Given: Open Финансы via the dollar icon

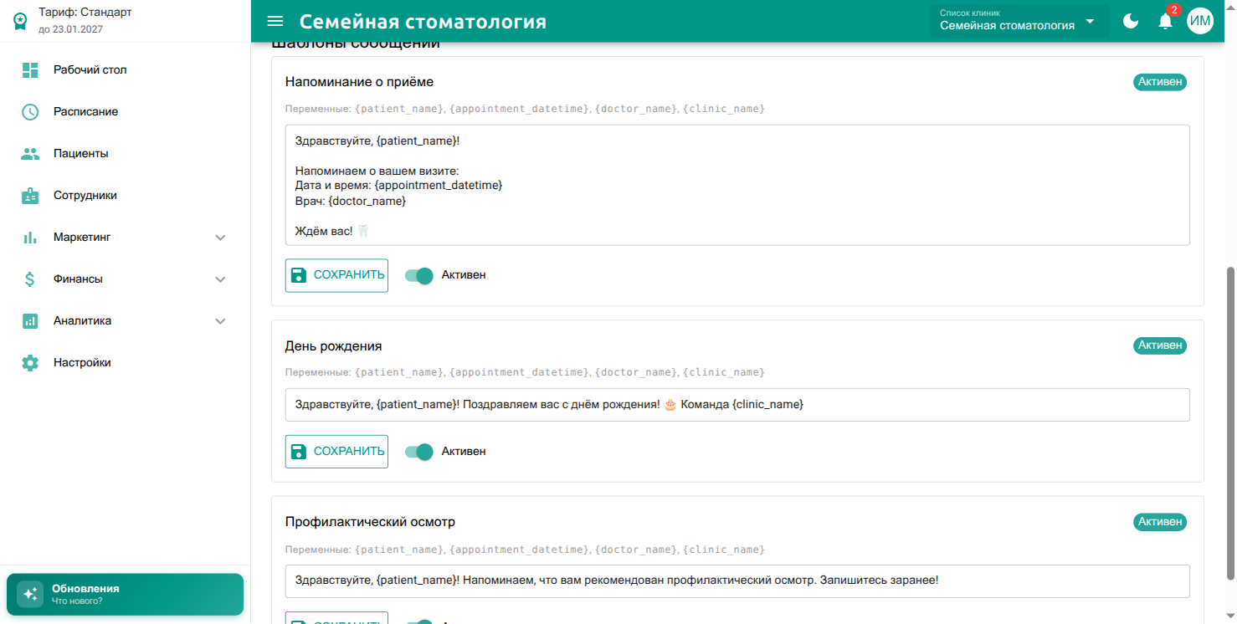Looking at the screenshot, I should (x=30, y=279).
